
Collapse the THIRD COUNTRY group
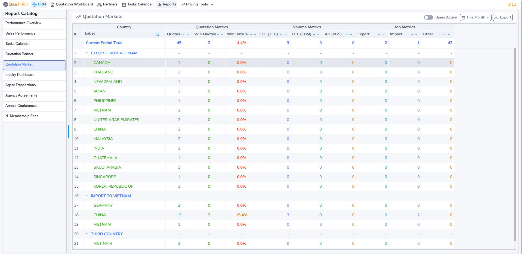tap(87, 234)
